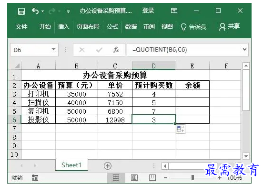
Task: Select the Sheet1 worksheet tab
Action: (71, 165)
